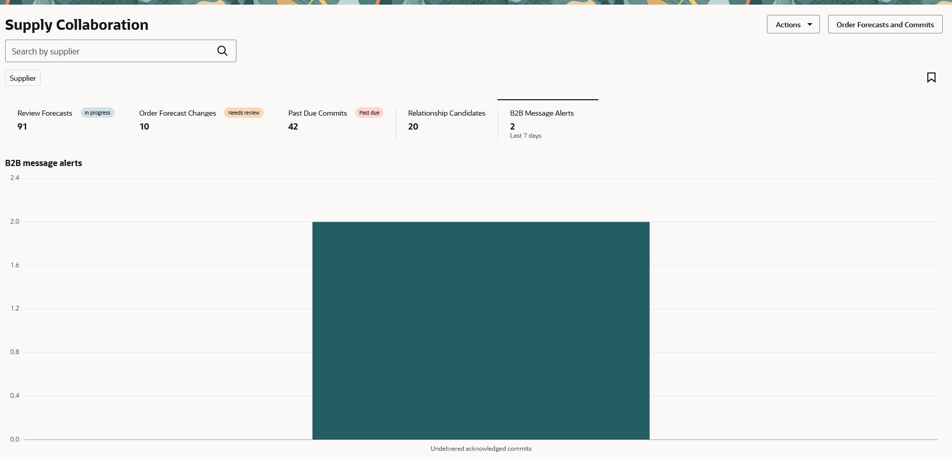
Task: Click the Review Forecasts count 91
Action: pyautogui.click(x=22, y=126)
